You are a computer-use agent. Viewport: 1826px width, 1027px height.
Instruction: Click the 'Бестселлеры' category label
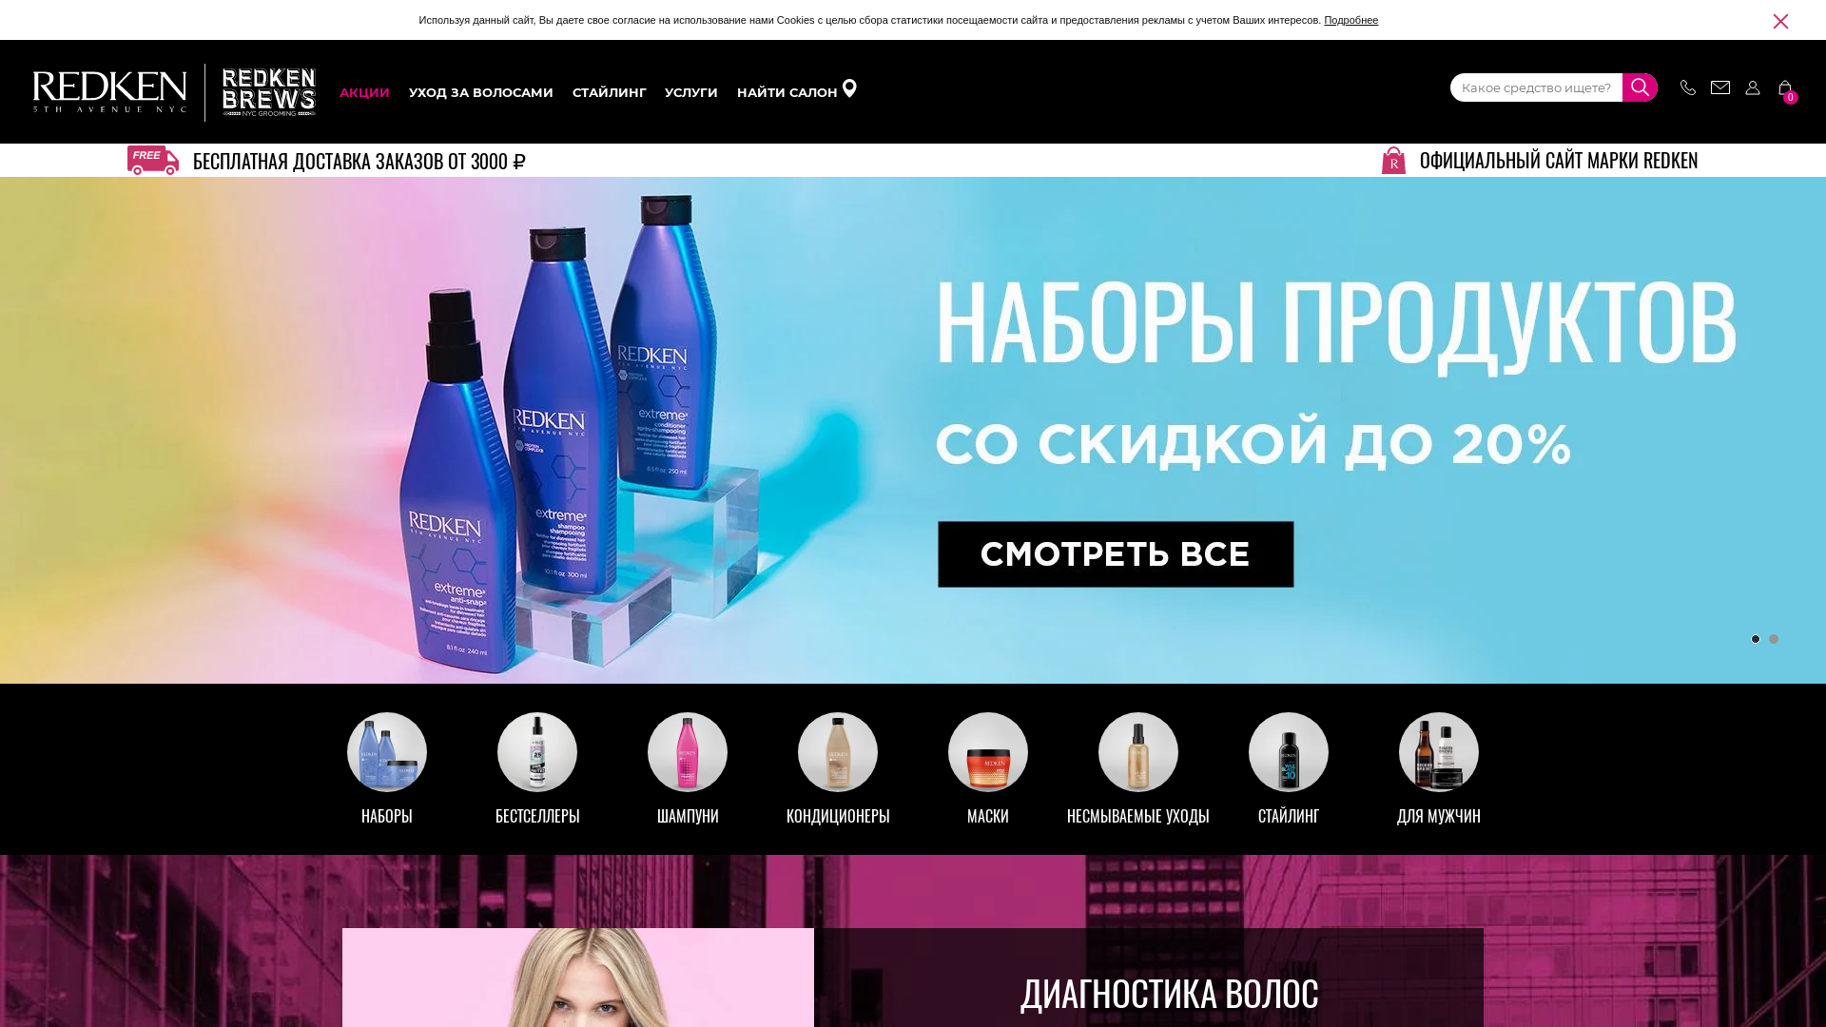(537, 816)
